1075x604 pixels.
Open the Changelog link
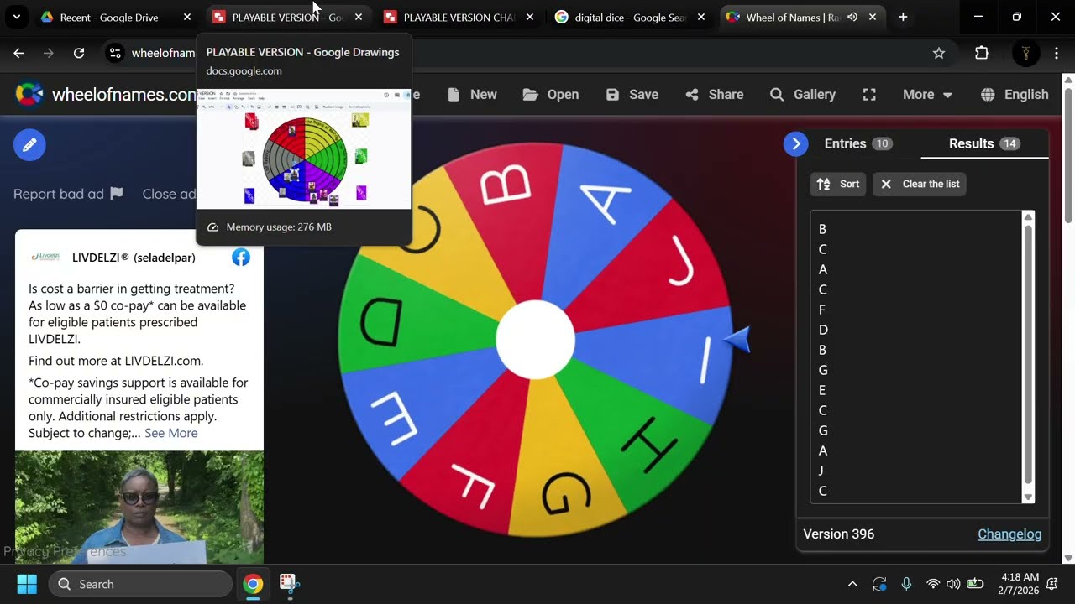pos(1009,534)
